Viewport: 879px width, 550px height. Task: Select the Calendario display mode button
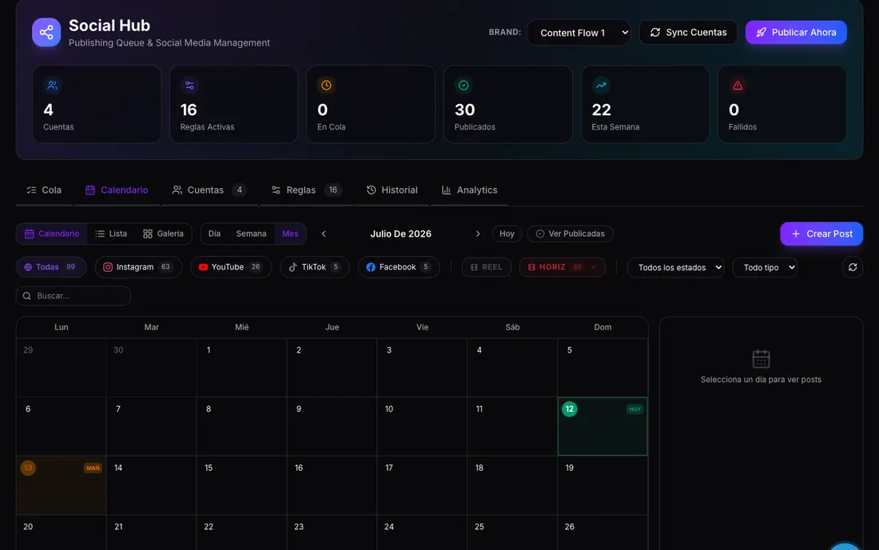pyautogui.click(x=52, y=233)
